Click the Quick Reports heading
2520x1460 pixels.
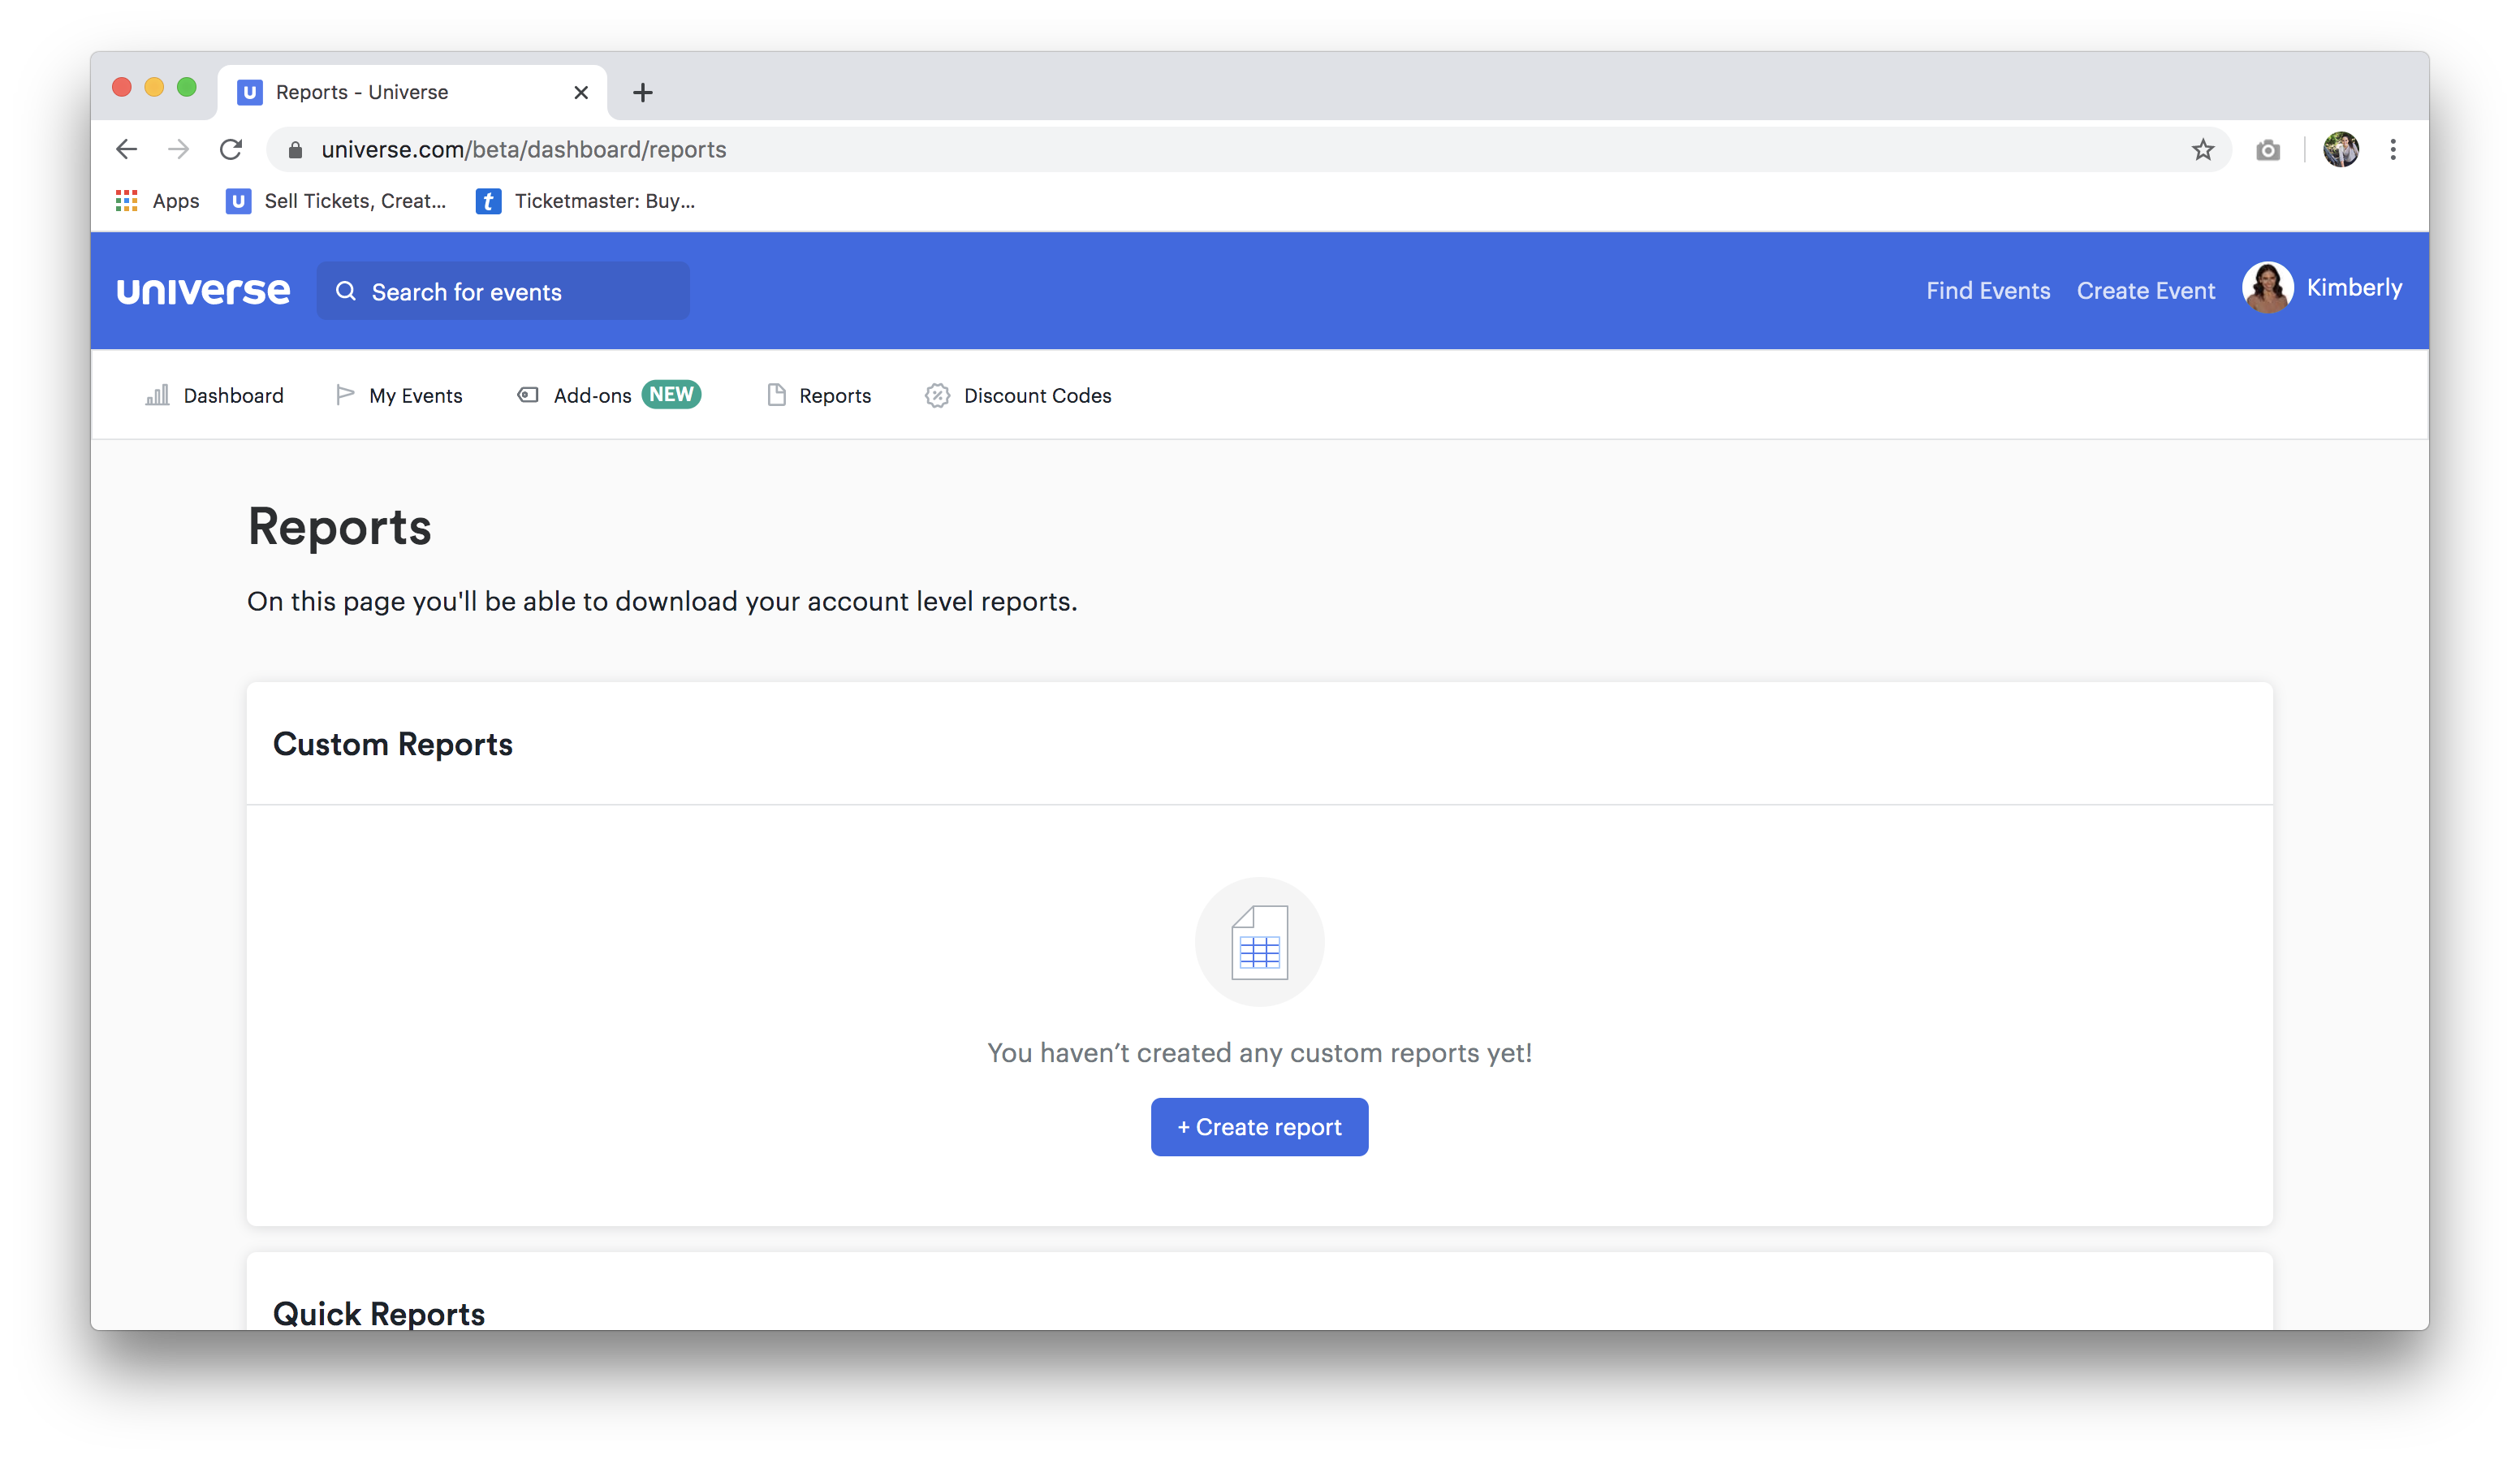(378, 1313)
